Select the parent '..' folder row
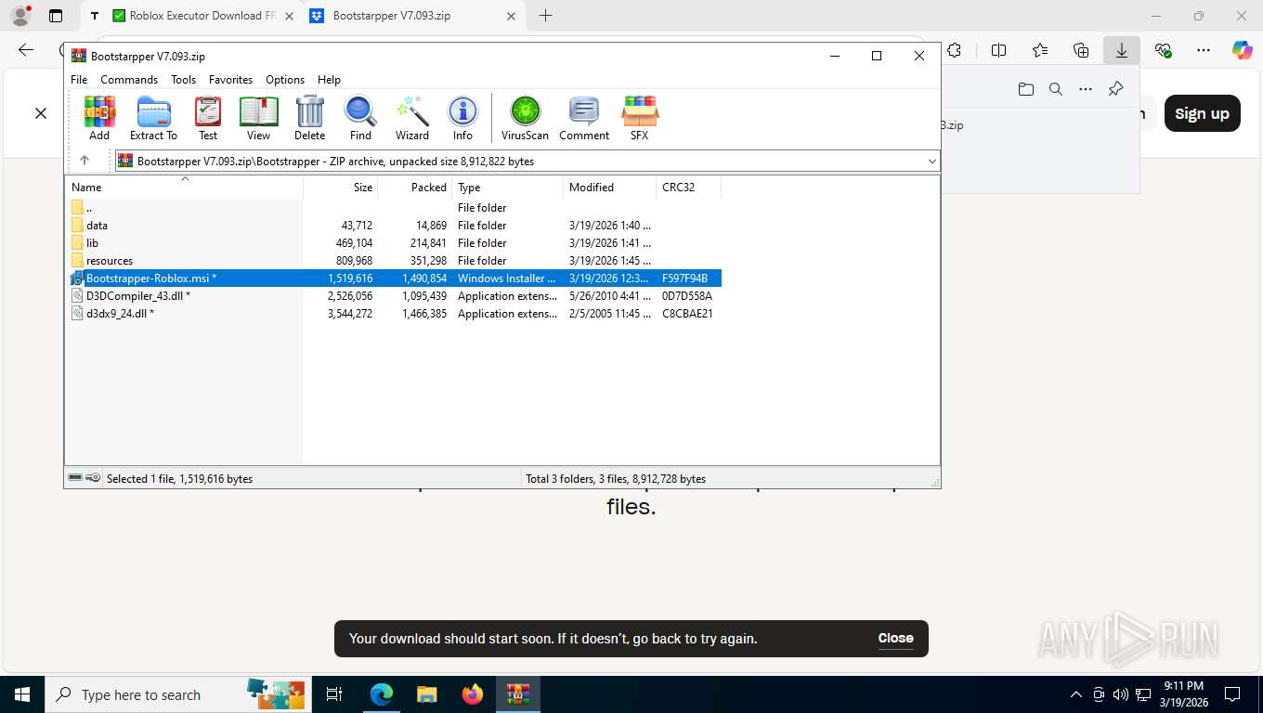The width and height of the screenshot is (1263, 713). point(393,208)
